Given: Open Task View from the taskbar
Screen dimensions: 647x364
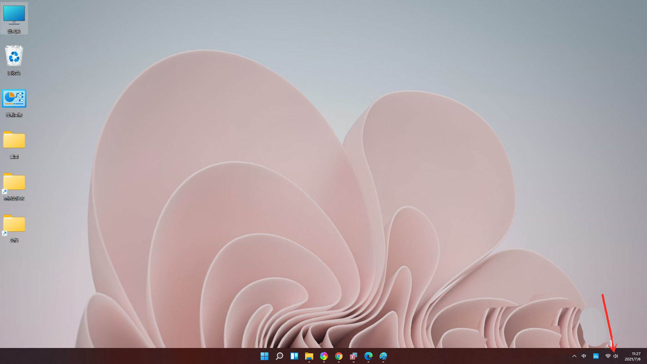Looking at the screenshot, I should coord(294,356).
